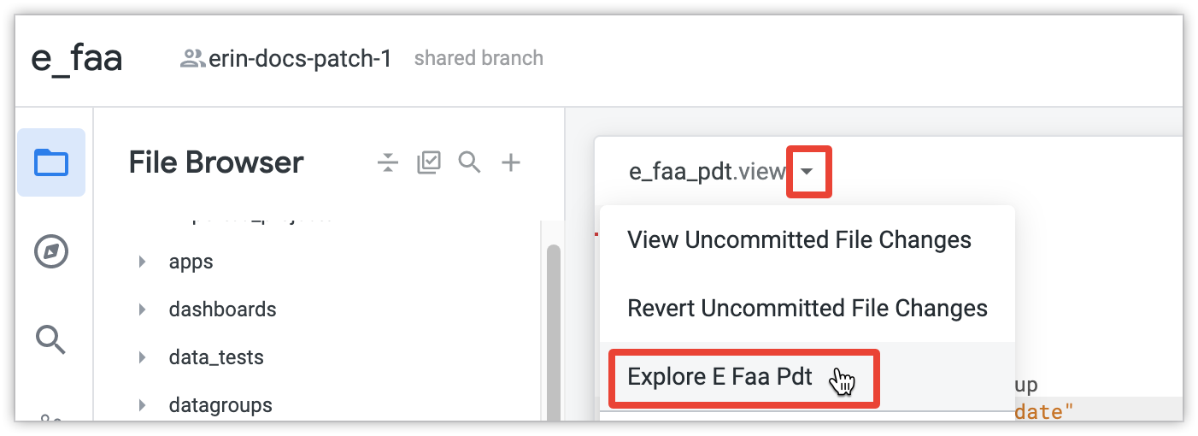
Task: Click the e_faa project title
Action: (x=77, y=59)
